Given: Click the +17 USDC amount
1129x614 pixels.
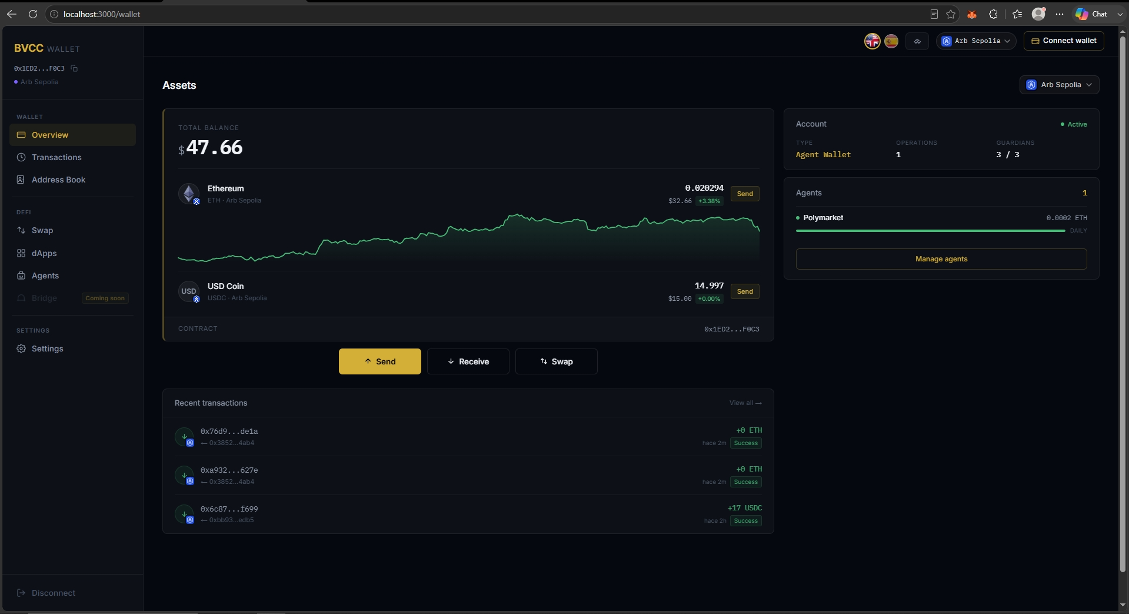Looking at the screenshot, I should 745,508.
